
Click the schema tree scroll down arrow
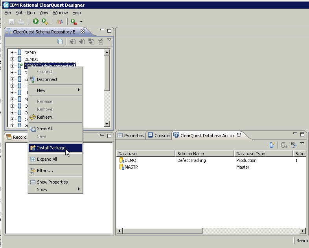[x=107, y=124]
